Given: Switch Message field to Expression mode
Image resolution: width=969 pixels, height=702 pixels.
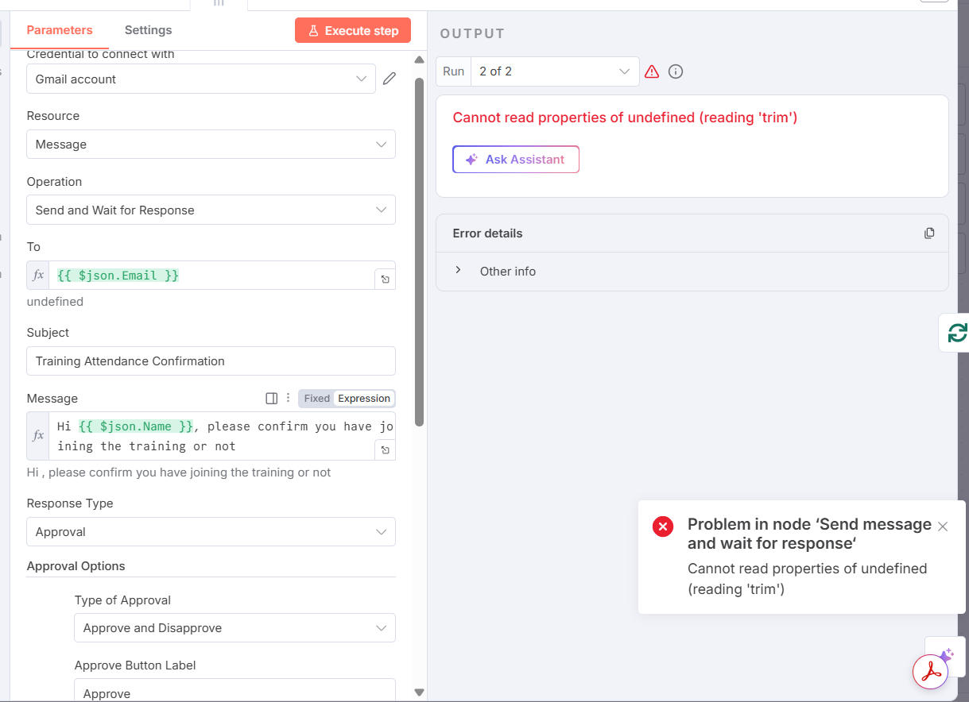Looking at the screenshot, I should click(364, 399).
